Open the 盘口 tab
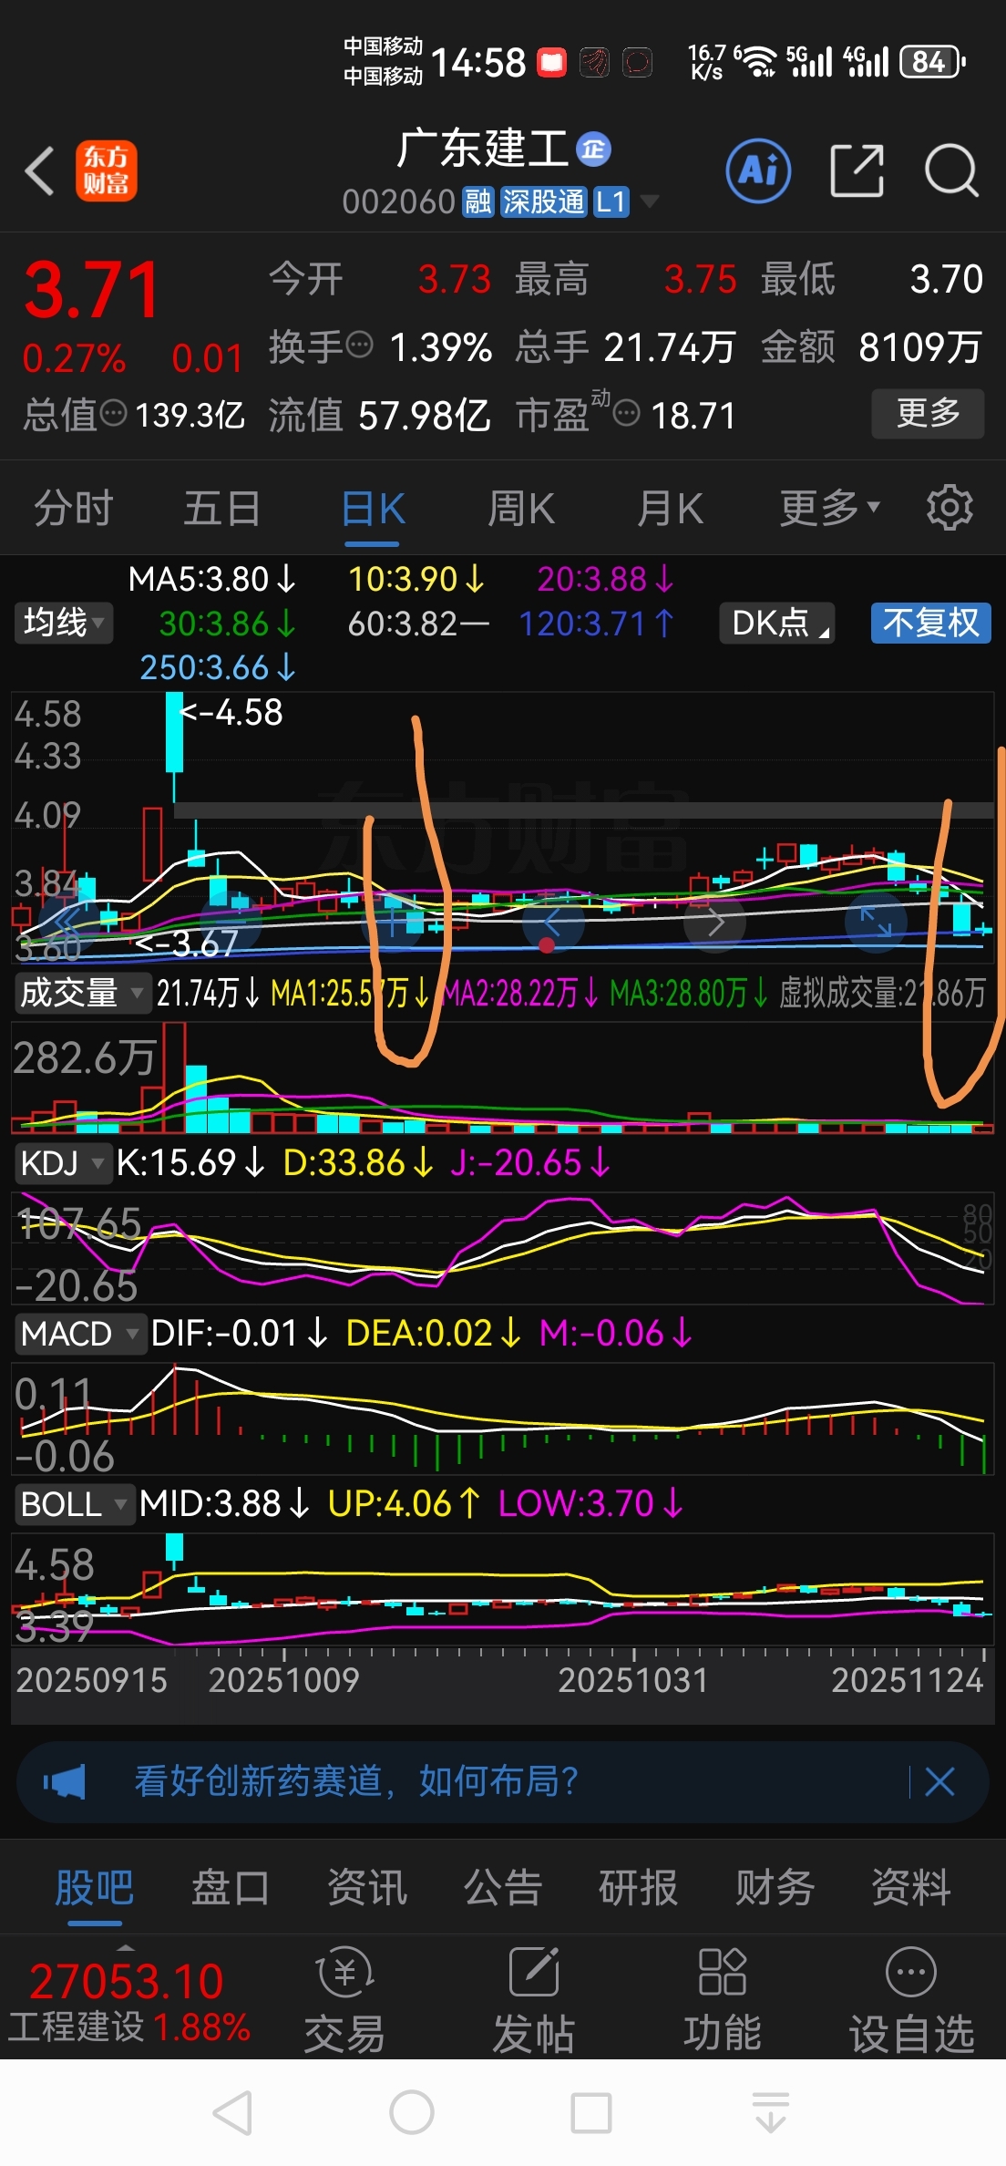 [x=230, y=1887]
